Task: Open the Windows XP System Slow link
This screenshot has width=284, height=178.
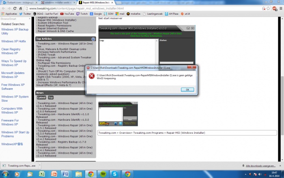Action: [x=15, y=98]
